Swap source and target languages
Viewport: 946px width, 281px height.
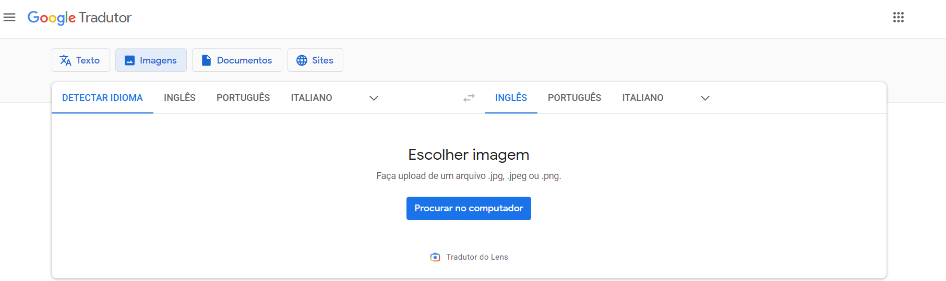coord(469,98)
